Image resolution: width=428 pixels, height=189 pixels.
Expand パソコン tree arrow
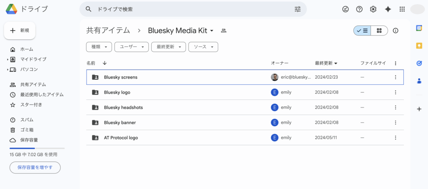8,70
